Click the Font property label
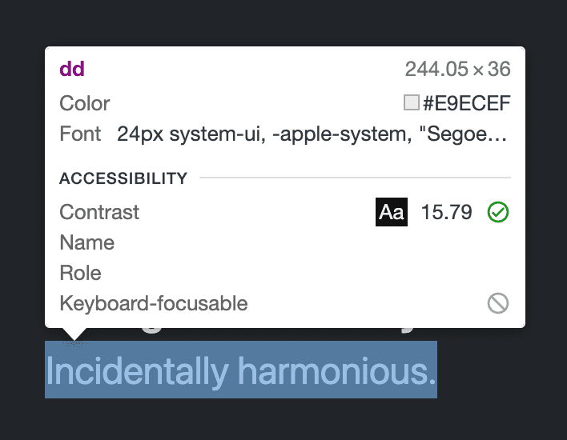The width and height of the screenshot is (567, 440). click(80, 134)
